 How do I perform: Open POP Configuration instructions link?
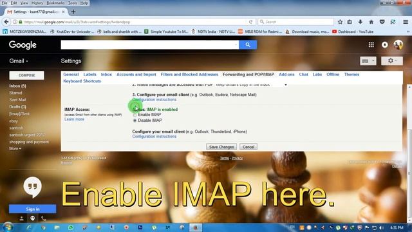coord(154,99)
